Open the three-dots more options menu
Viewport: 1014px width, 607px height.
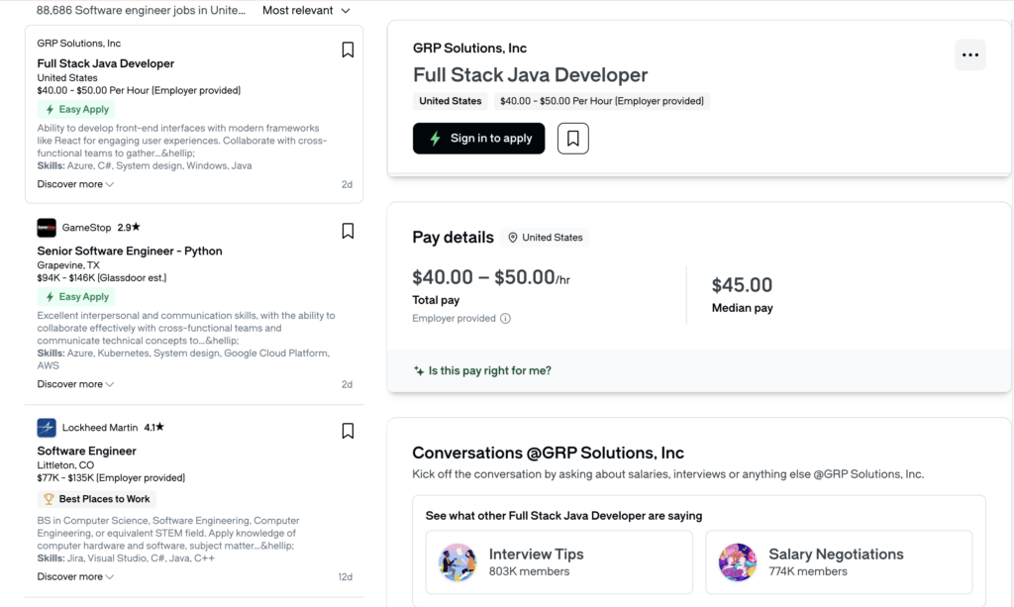click(970, 54)
